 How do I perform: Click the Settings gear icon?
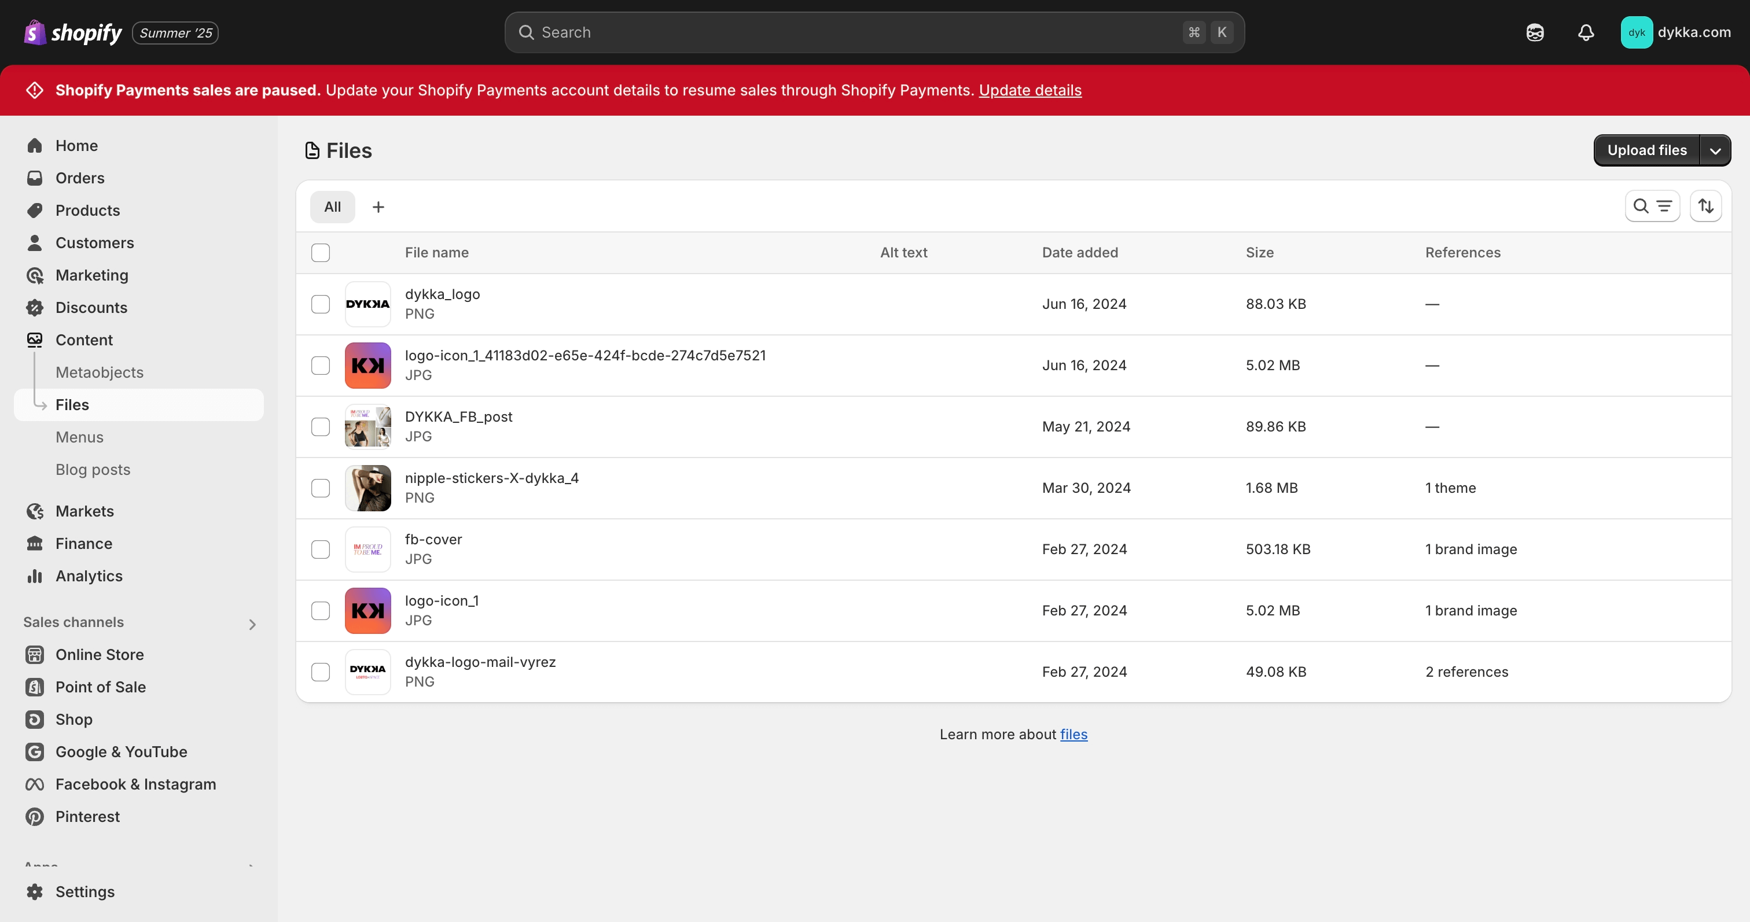click(35, 891)
